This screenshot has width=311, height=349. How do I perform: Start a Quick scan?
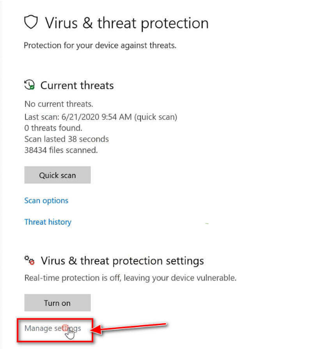(x=57, y=175)
